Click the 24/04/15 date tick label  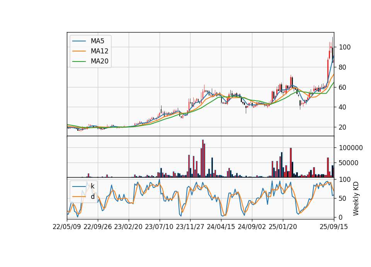click(x=221, y=227)
